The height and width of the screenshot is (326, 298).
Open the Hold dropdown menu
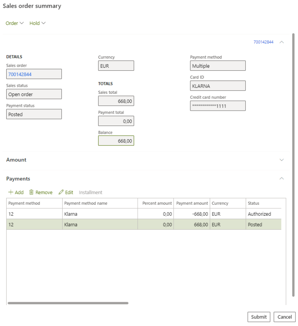(x=37, y=23)
